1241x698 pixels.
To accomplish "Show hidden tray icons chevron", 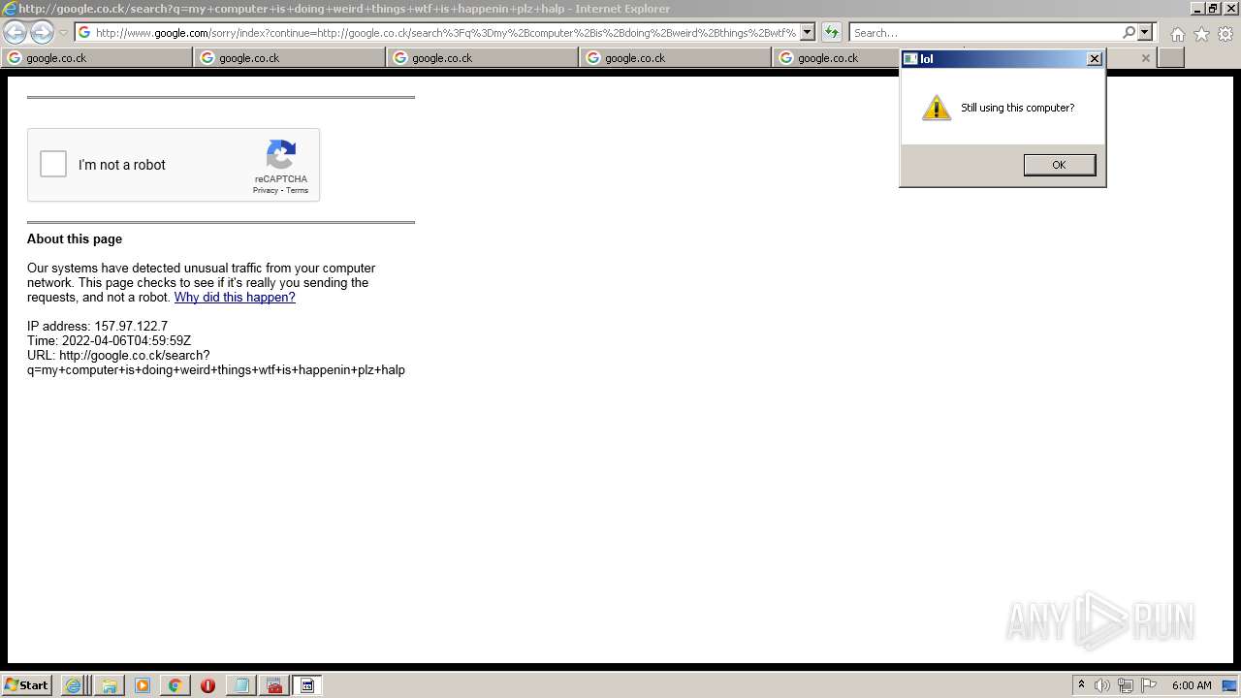I will (x=1081, y=685).
